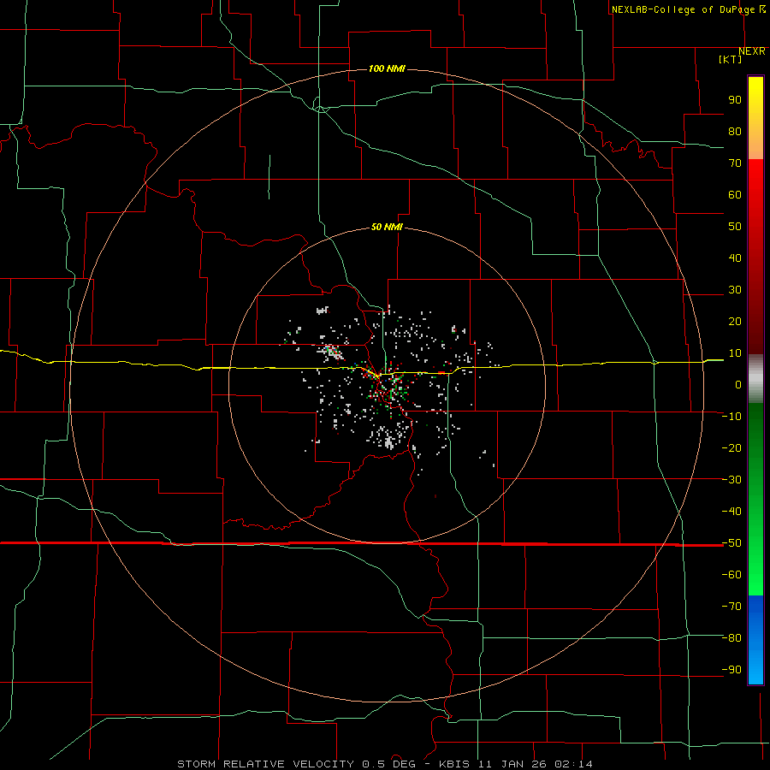Viewport: 770px width, 770px height.
Task: Click the 11 JAN 26 date text
Action: point(512,764)
